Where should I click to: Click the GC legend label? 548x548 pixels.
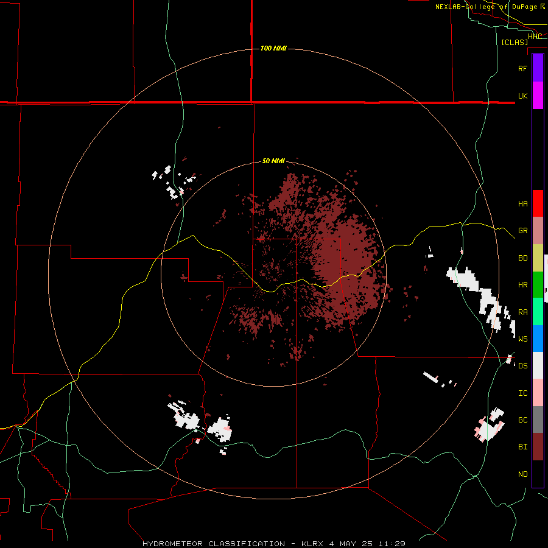(x=522, y=420)
